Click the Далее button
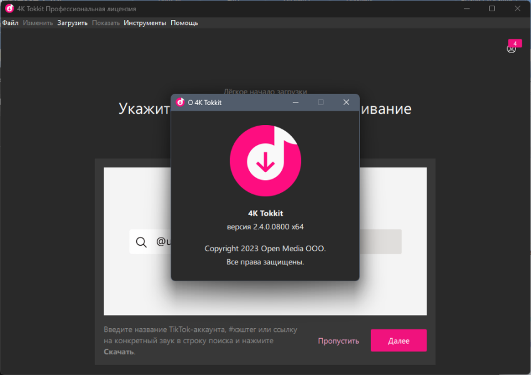 (x=399, y=341)
